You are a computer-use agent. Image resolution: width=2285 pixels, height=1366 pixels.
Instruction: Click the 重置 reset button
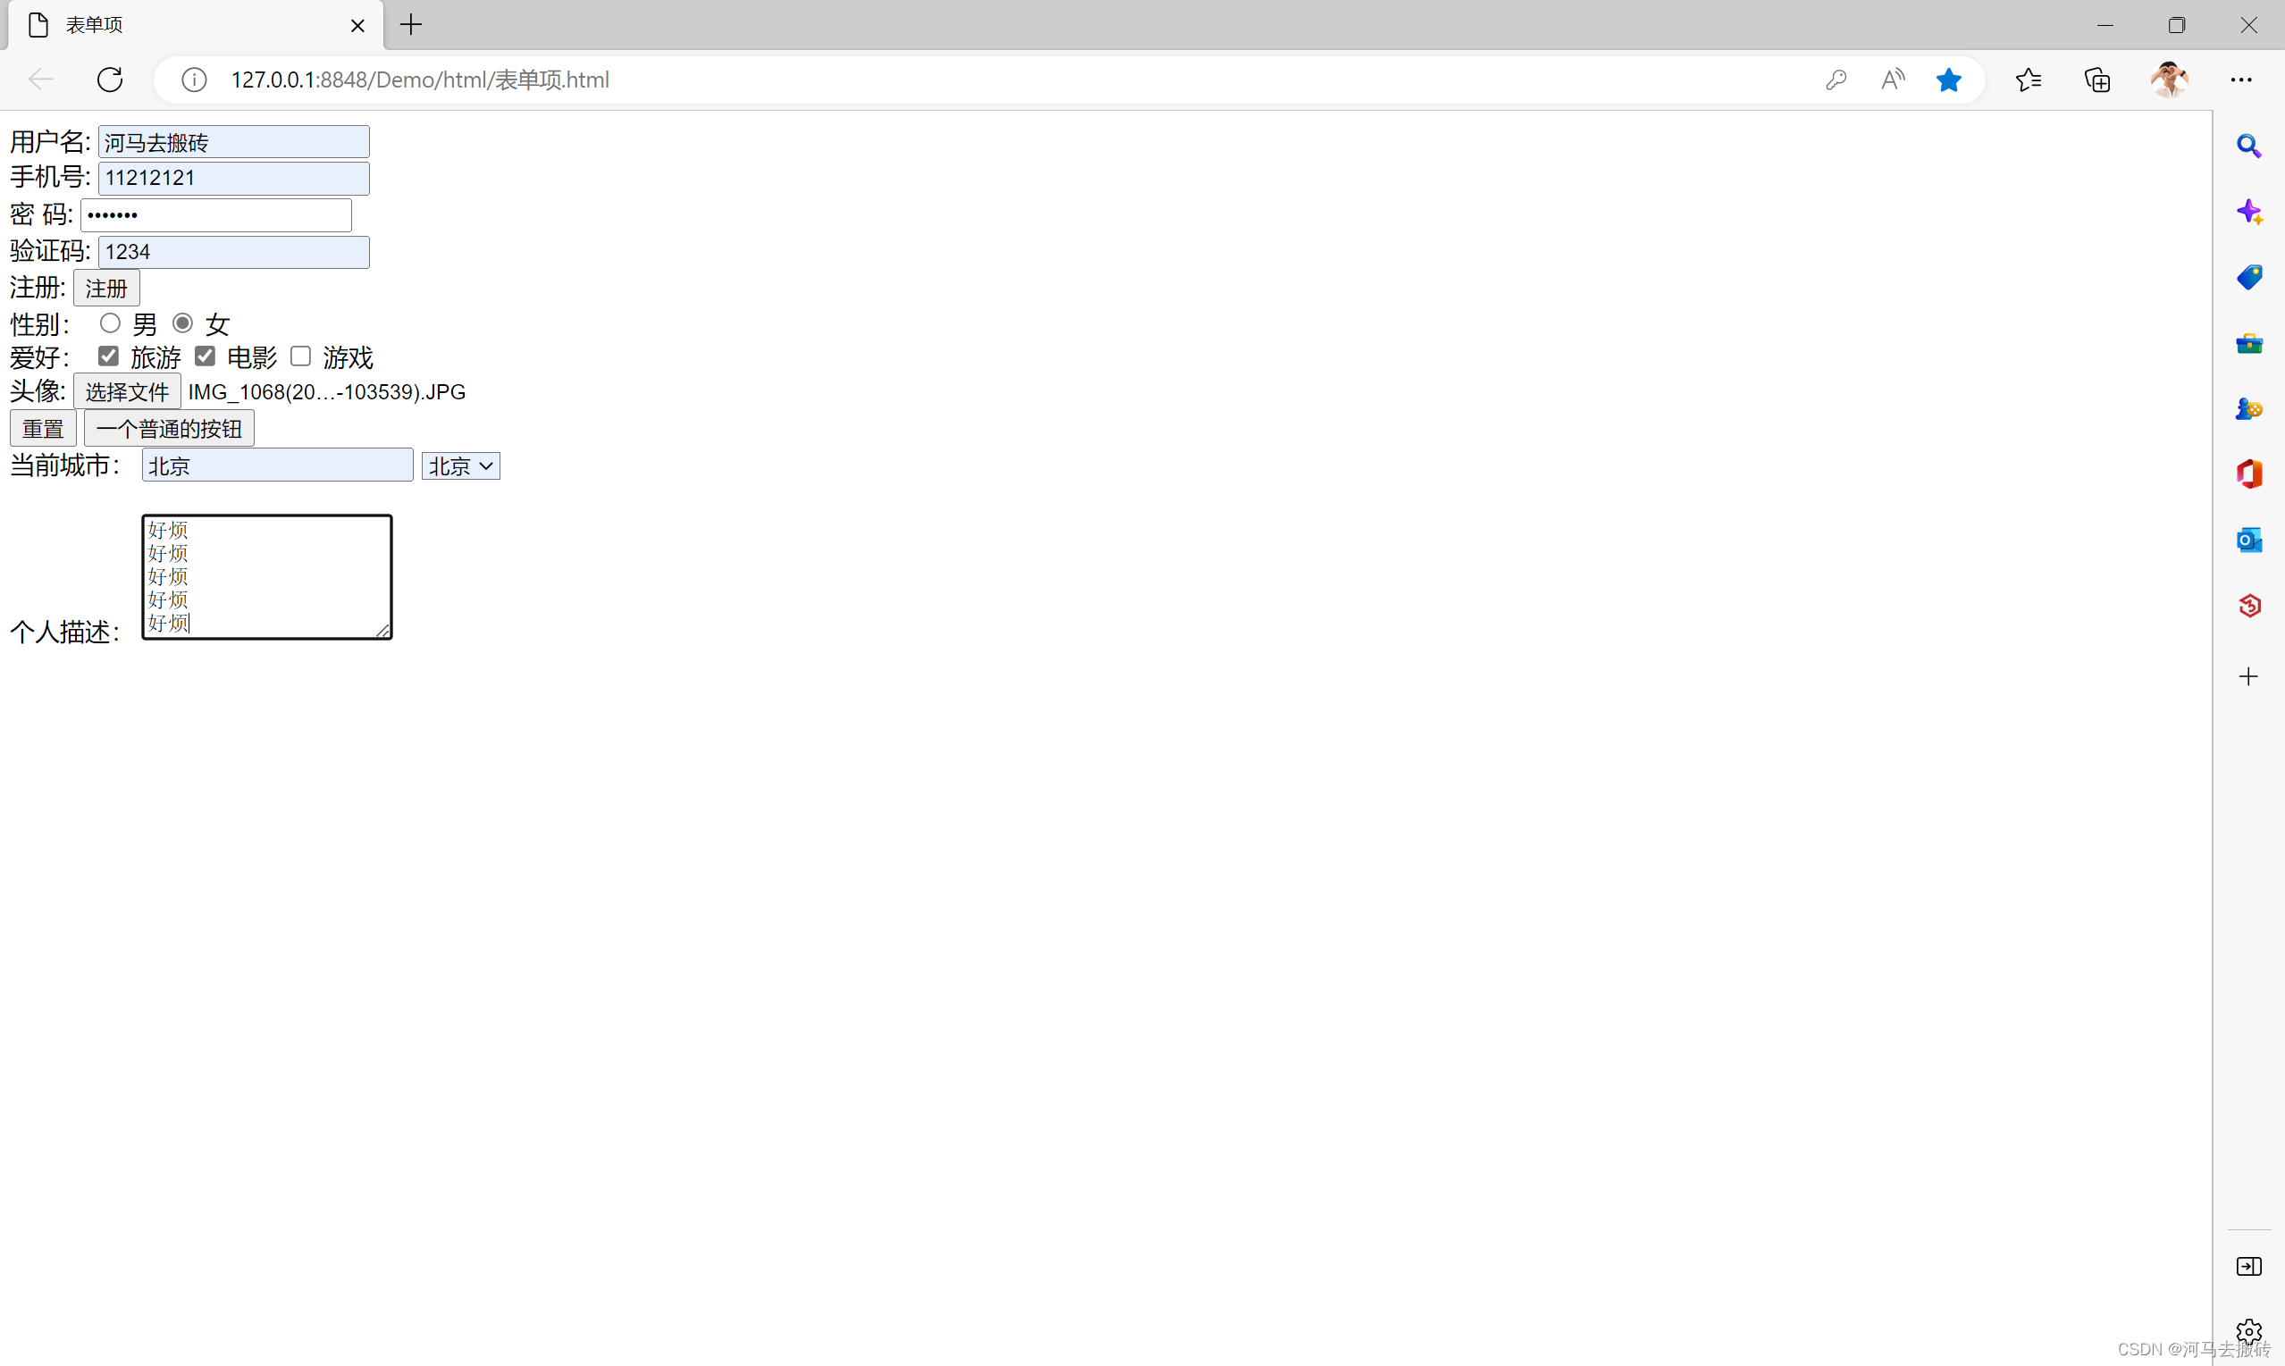pos(44,428)
